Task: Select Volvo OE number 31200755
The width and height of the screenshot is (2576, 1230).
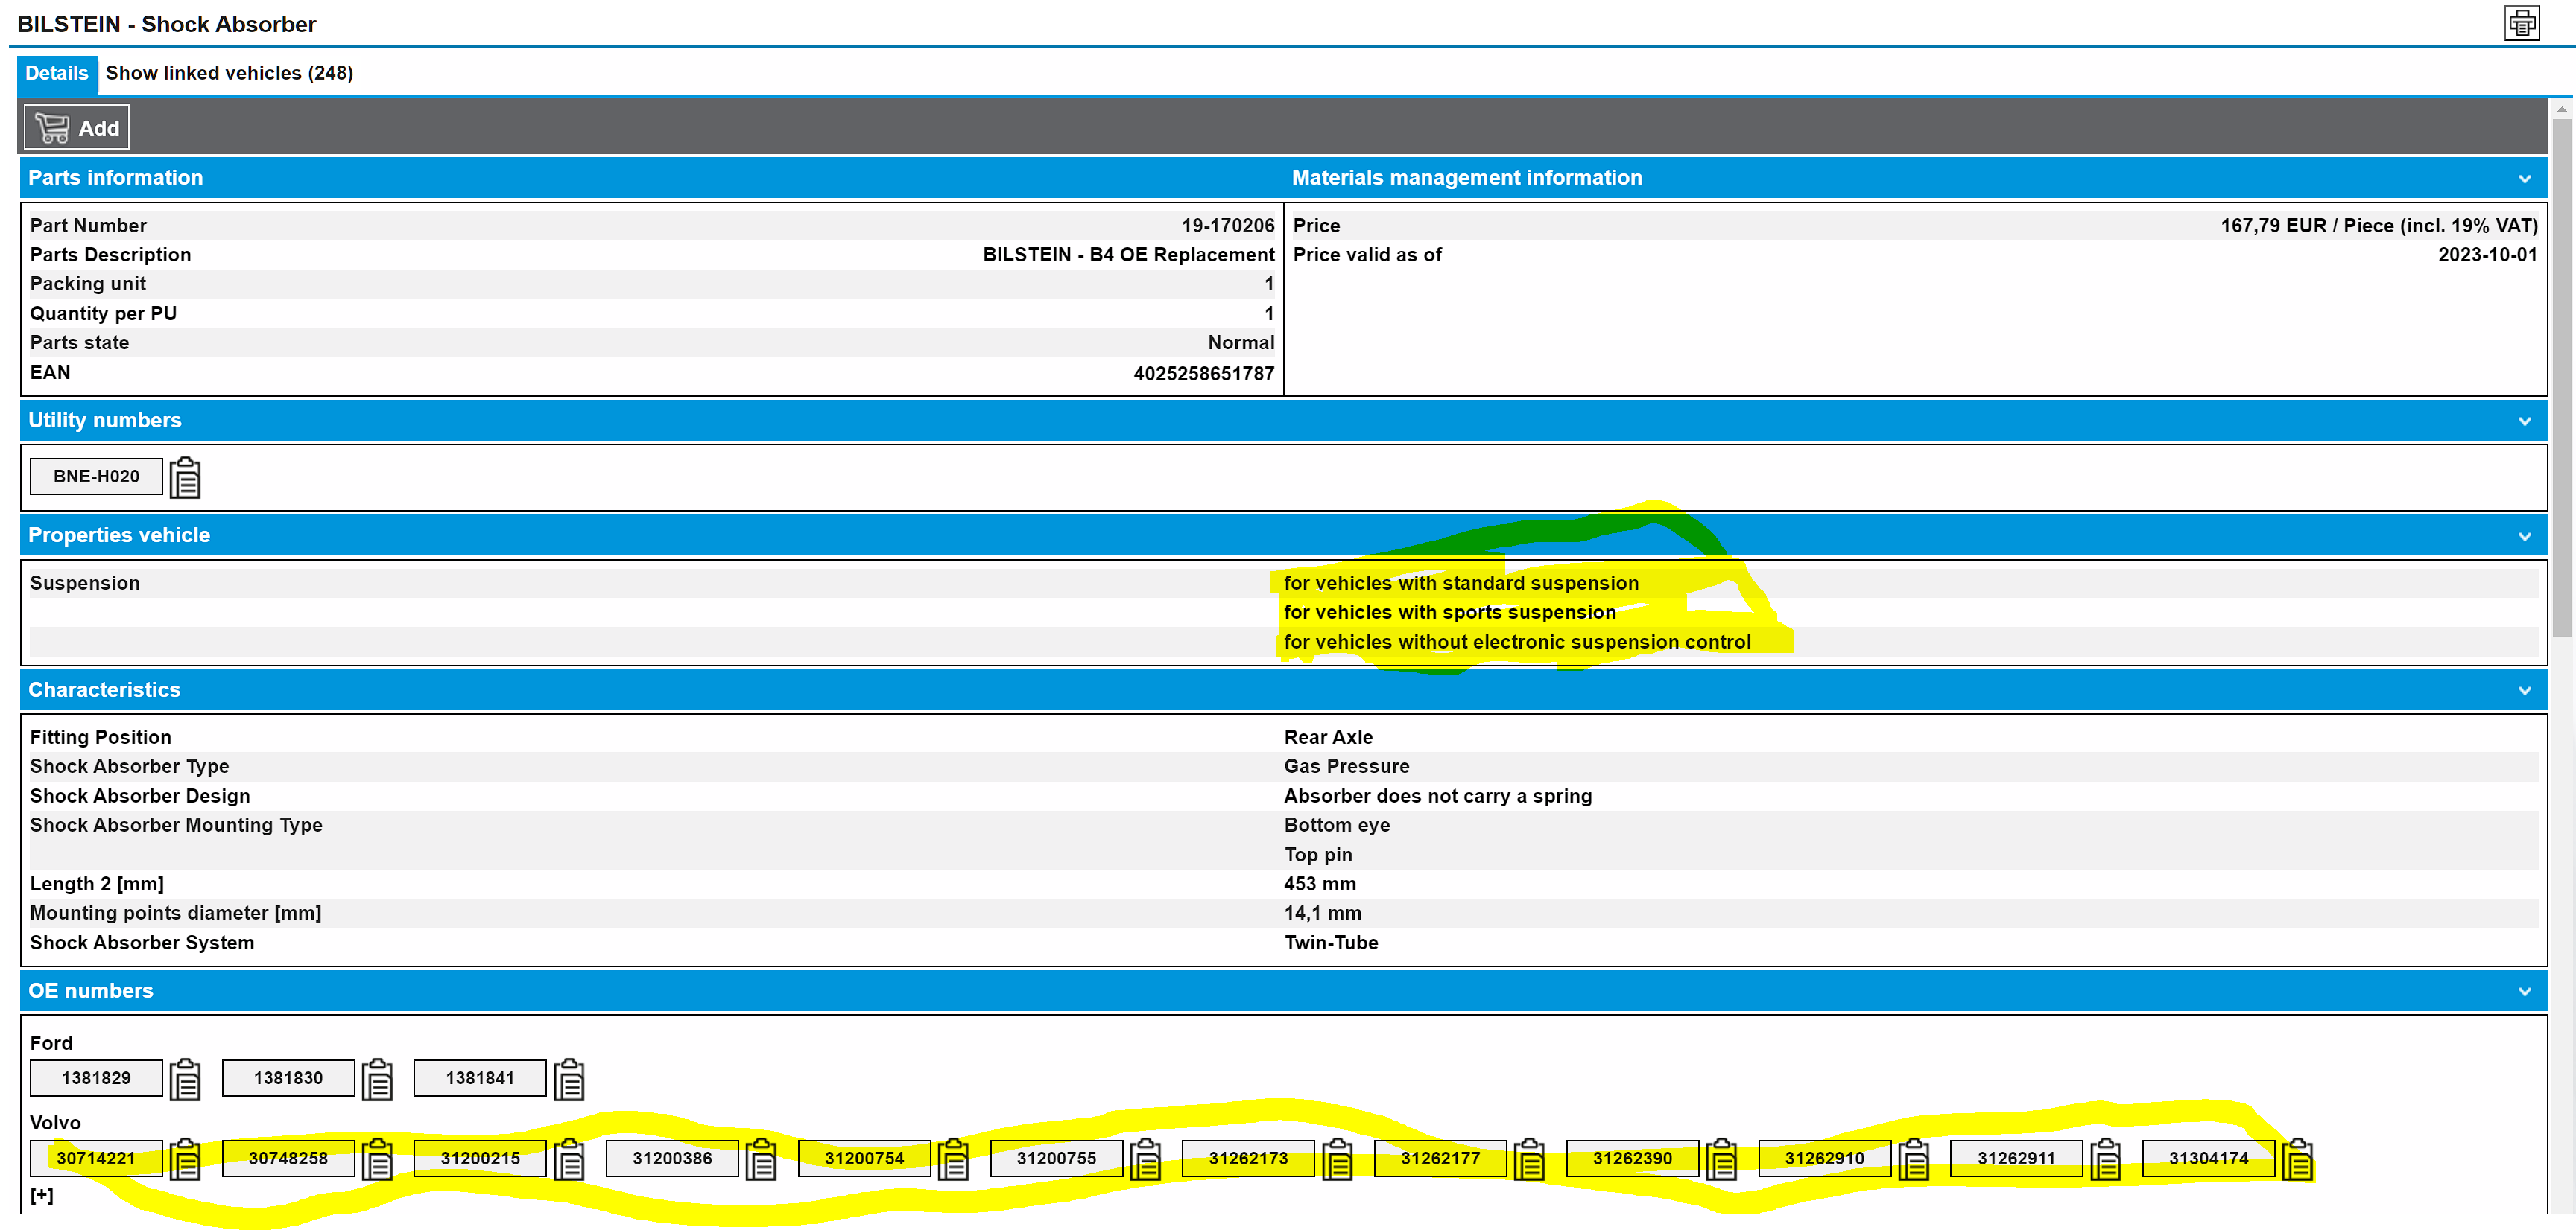Action: pyautogui.click(x=1056, y=1158)
